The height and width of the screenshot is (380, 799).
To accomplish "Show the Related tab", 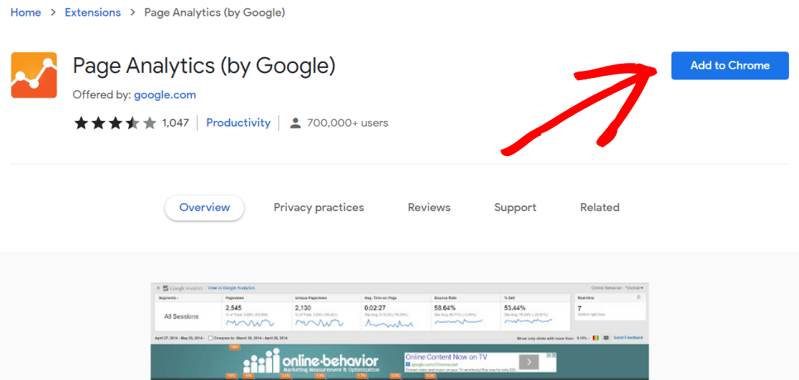I will (x=600, y=208).
